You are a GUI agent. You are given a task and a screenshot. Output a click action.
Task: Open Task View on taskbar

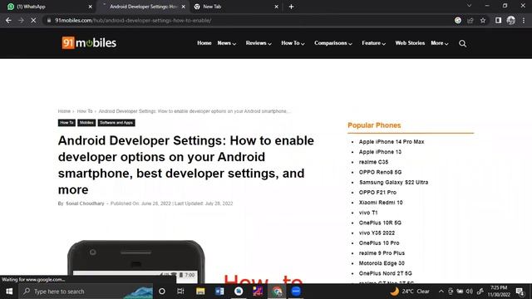pos(180,292)
